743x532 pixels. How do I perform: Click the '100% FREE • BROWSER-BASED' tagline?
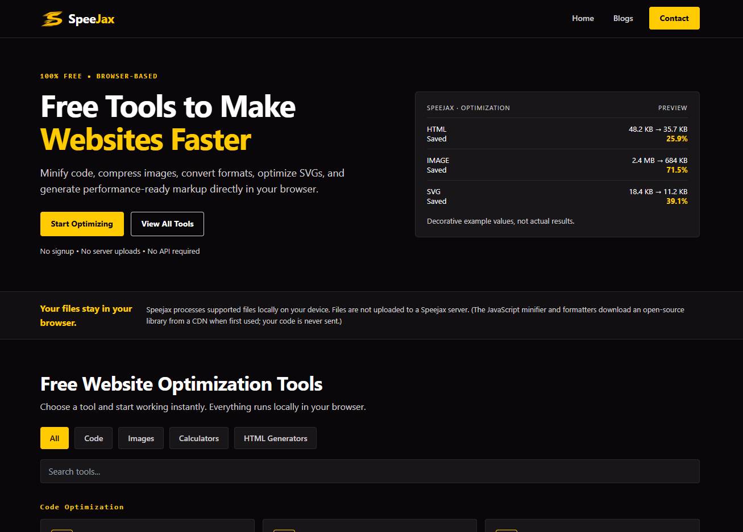pos(99,76)
